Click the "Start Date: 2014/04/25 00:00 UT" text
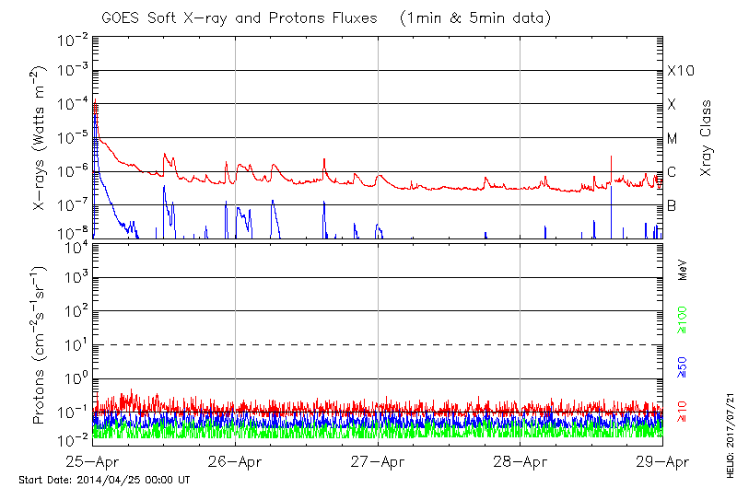737x488 pixels. click(104, 480)
